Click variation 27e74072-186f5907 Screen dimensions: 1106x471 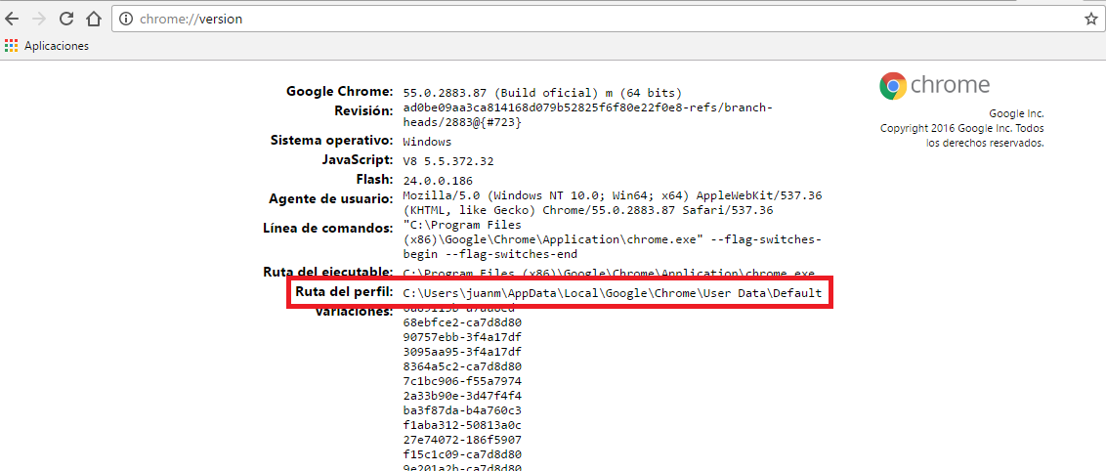pos(462,440)
